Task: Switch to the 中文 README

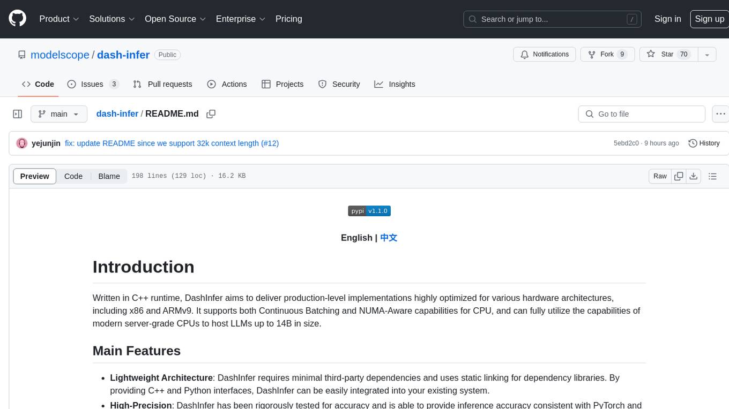Action: tap(389, 238)
